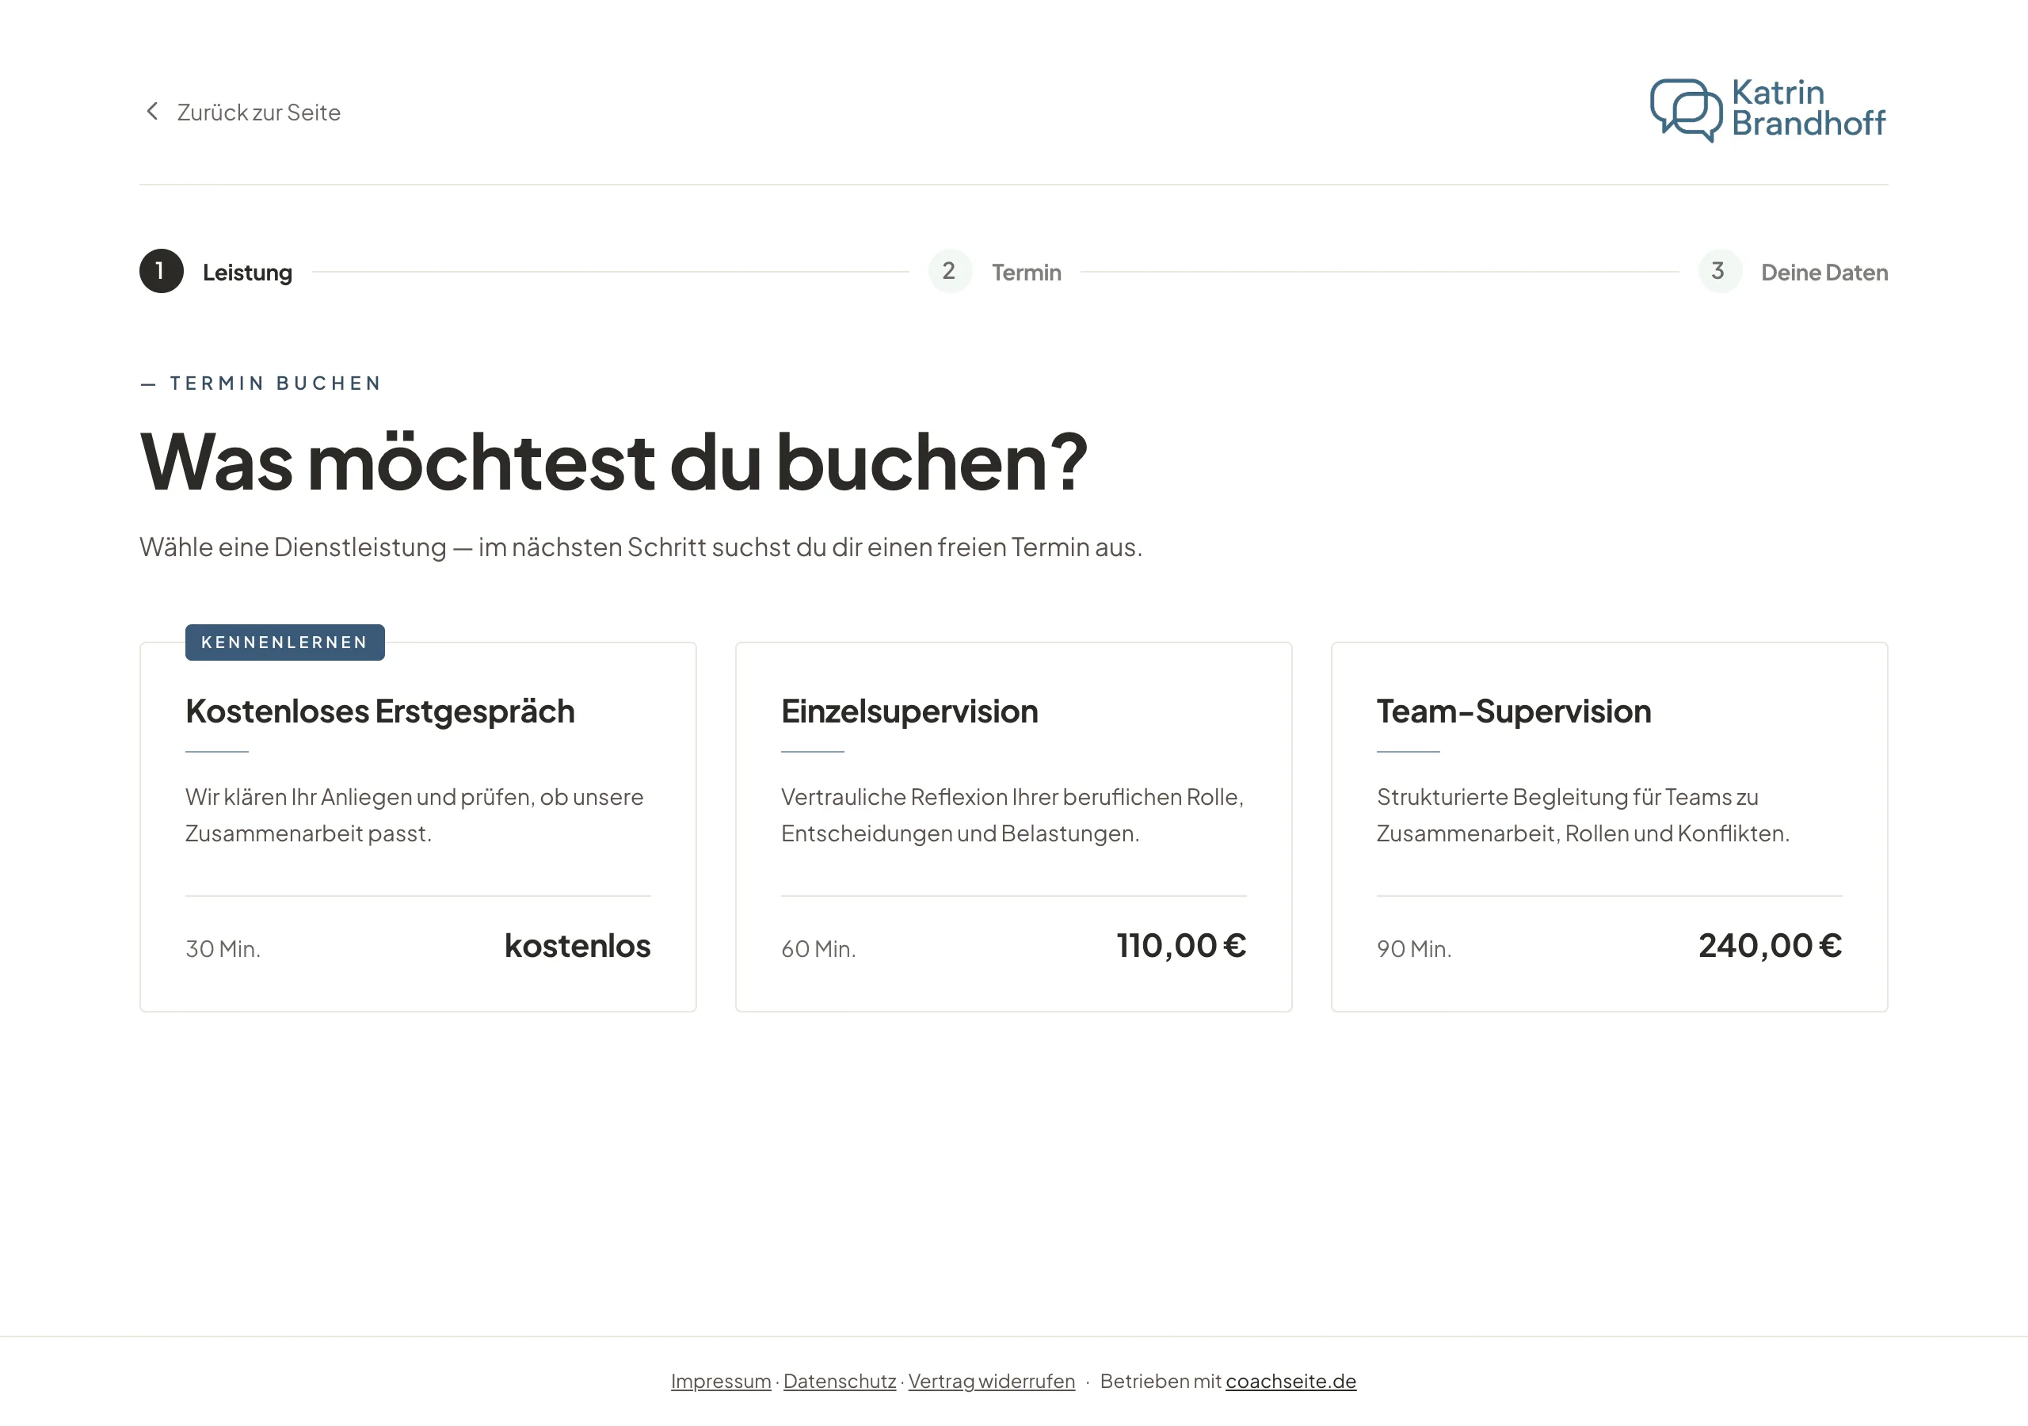Screen dimensions: 2028x1426
Task: Click the 30 Min. duration
Action: [223, 949]
